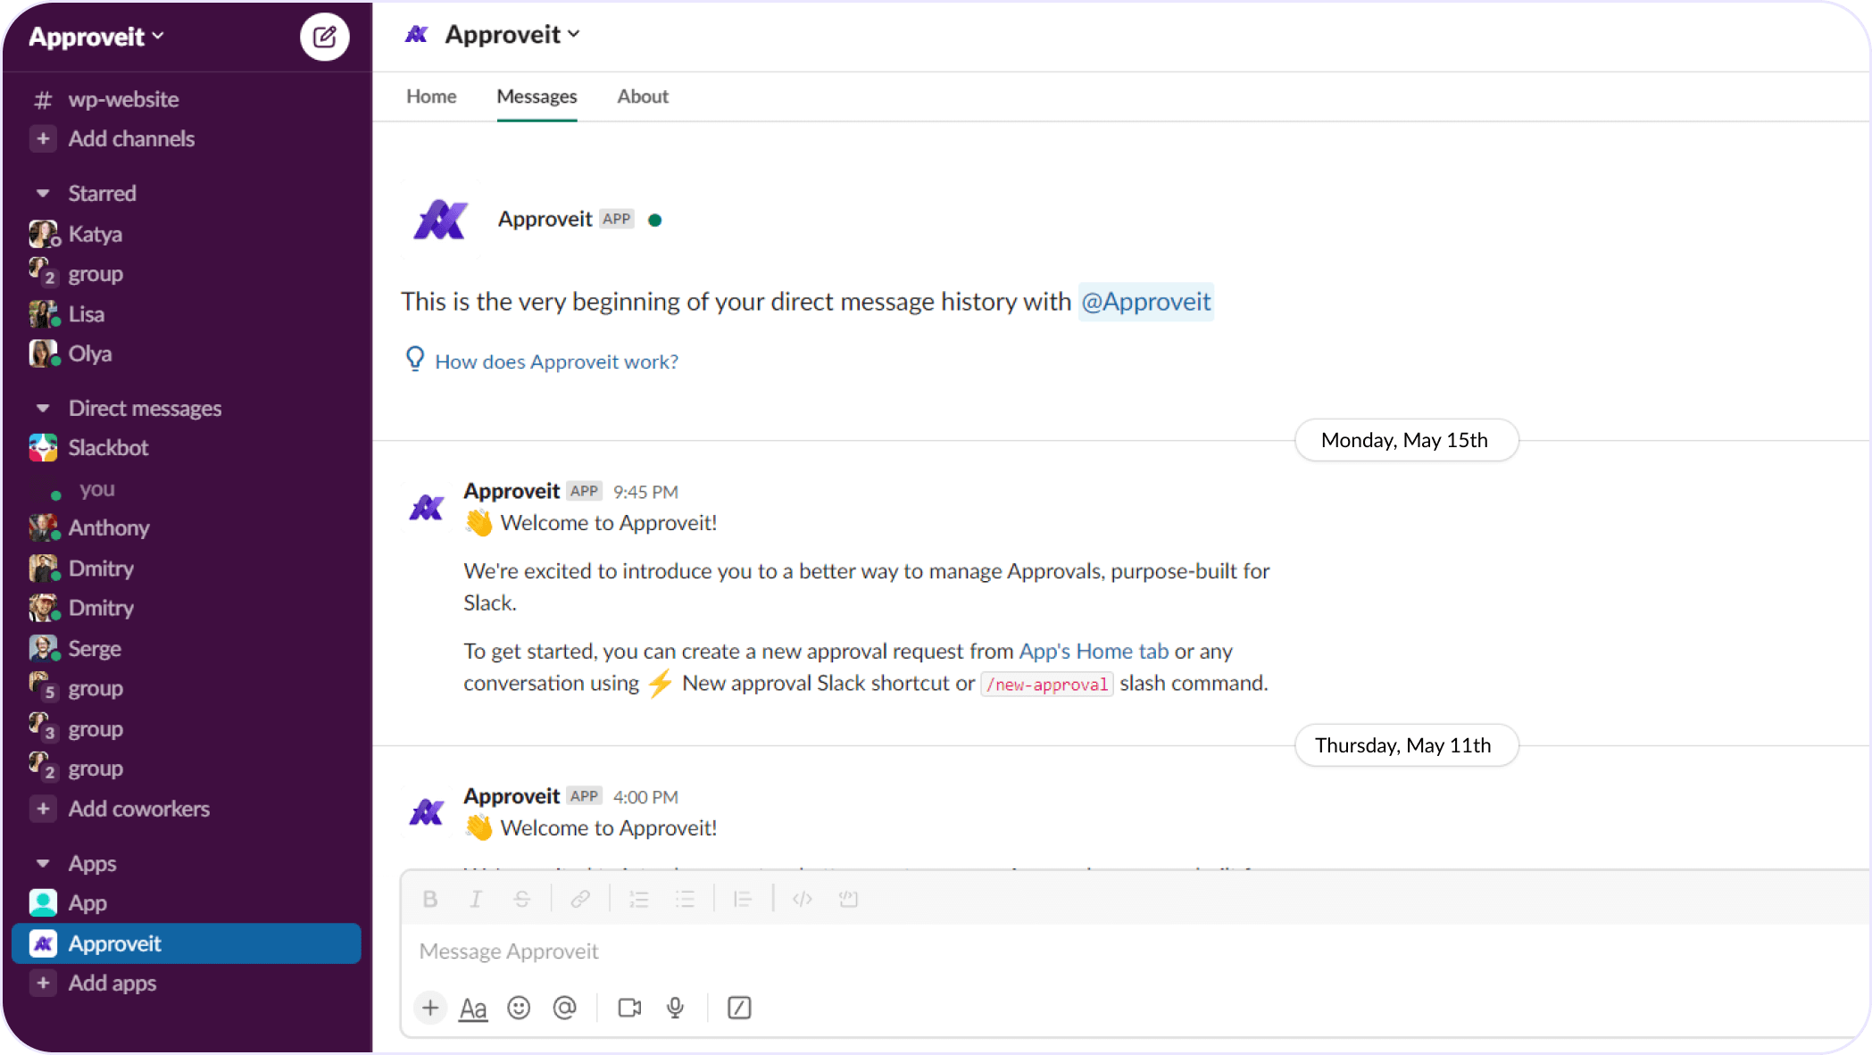The height and width of the screenshot is (1055, 1872).
Task: Open the Thursday, May 11th date menu
Action: (1405, 745)
